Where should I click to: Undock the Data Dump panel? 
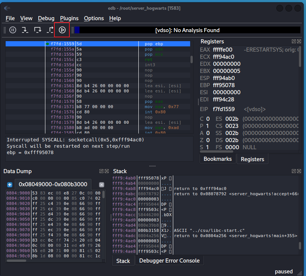click(x=101, y=171)
